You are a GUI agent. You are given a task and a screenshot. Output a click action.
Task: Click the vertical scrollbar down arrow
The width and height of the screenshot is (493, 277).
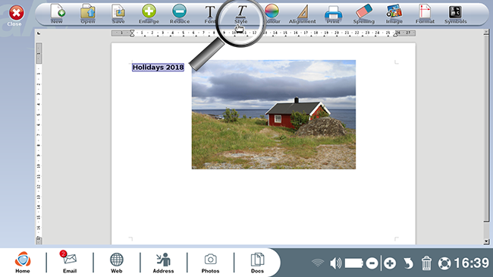coord(486,242)
